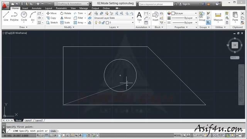
Task: Expand the Draw panel
Action: [x=23, y=27]
